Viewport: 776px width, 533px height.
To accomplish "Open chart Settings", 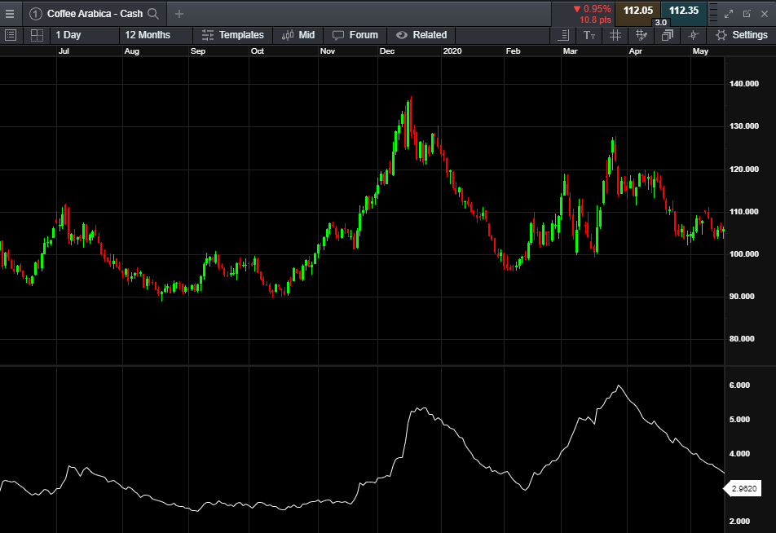I will pyautogui.click(x=742, y=35).
